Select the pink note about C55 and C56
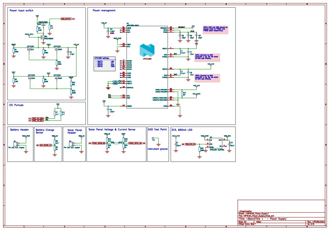330x229 pixels. pyautogui.click(x=215, y=29)
